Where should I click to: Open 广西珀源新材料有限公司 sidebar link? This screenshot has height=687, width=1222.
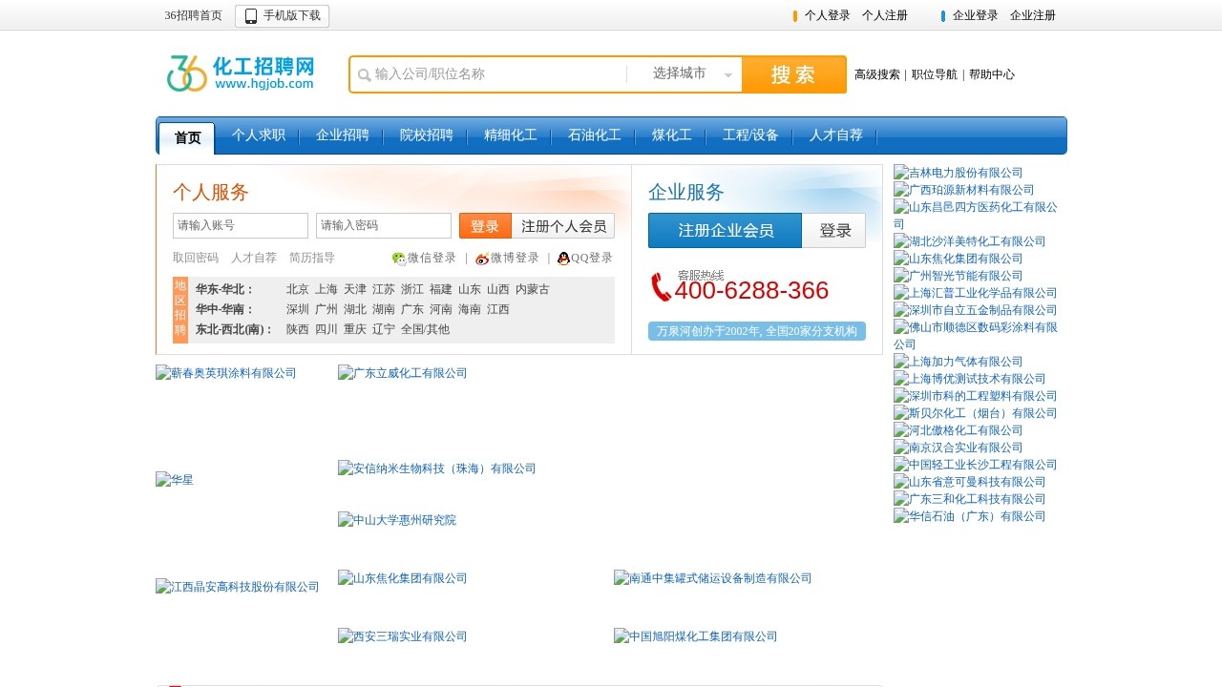(x=964, y=190)
